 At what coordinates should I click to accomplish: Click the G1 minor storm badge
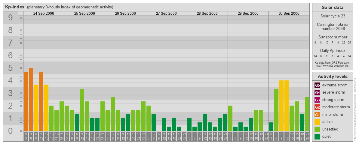pos(317,115)
